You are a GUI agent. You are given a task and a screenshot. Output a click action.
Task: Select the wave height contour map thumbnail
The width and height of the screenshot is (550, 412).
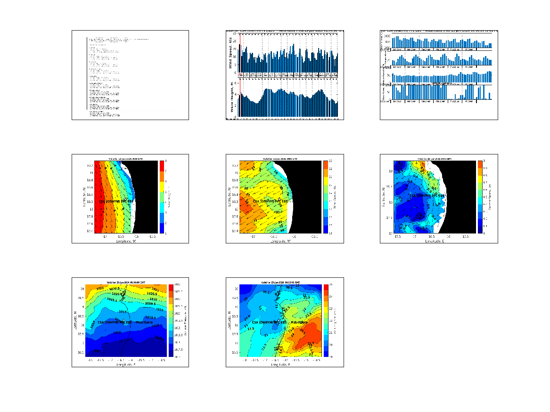[x=130, y=199]
